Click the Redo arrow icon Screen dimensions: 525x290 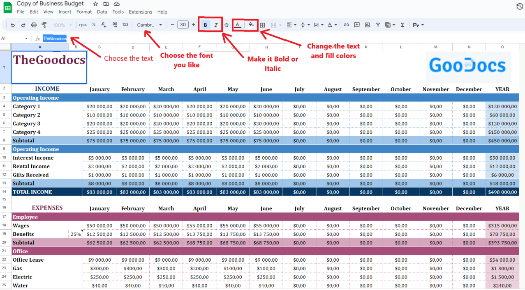(23, 25)
